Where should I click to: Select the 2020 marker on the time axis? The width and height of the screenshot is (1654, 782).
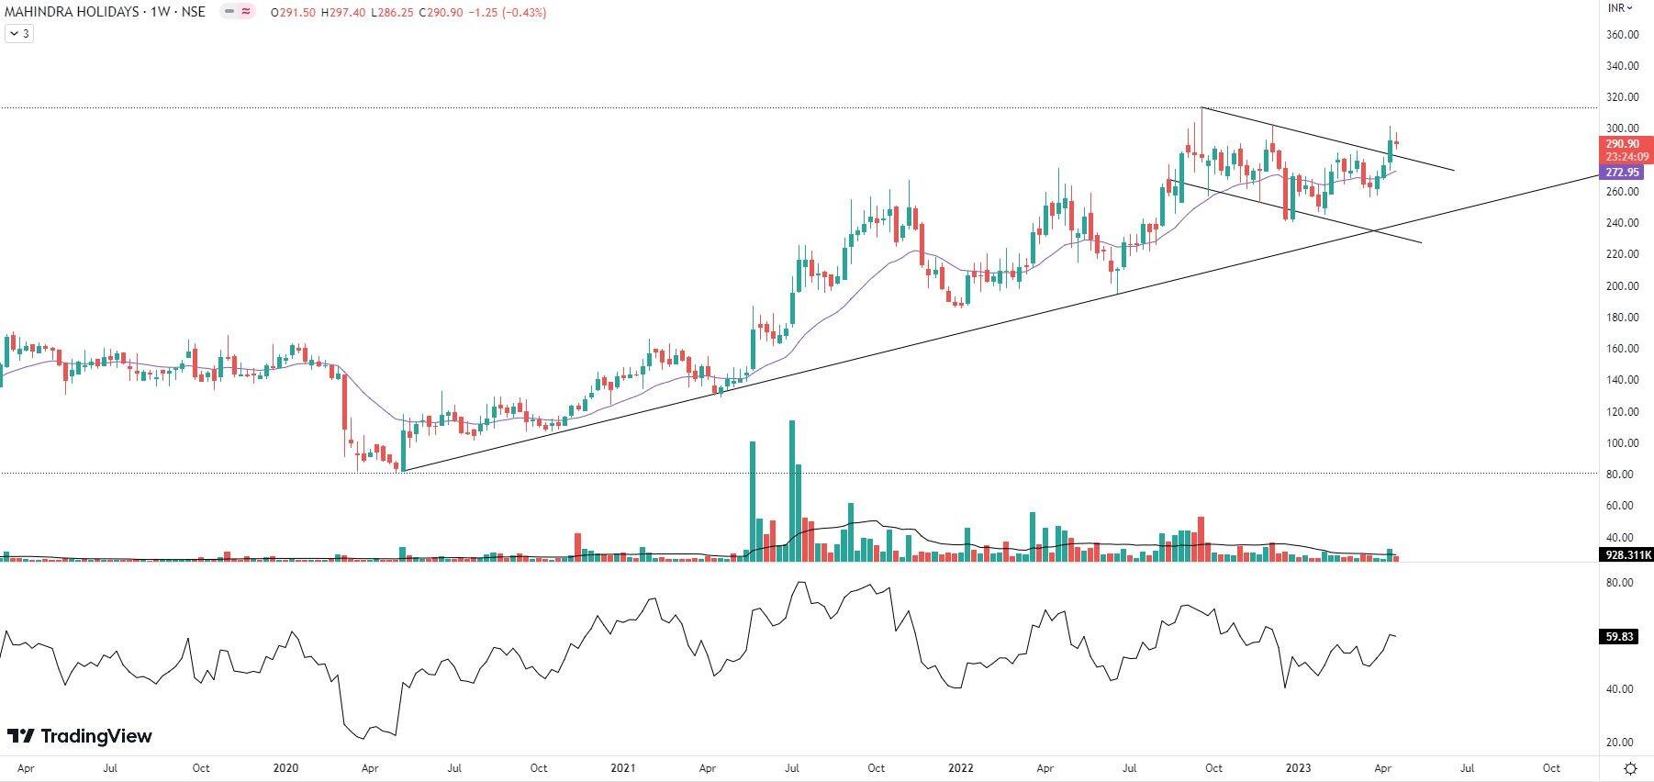pyautogui.click(x=285, y=768)
